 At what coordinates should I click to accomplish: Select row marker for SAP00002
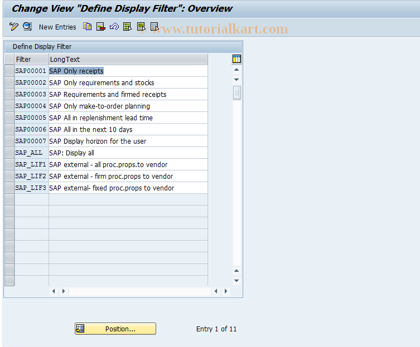click(x=9, y=82)
